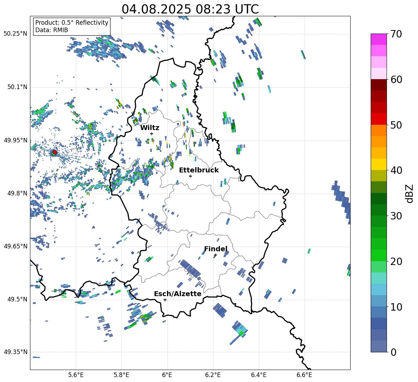Screen dimensions: 418x382
Task: Click the Wiltz station cross marker
Action: click(x=152, y=134)
